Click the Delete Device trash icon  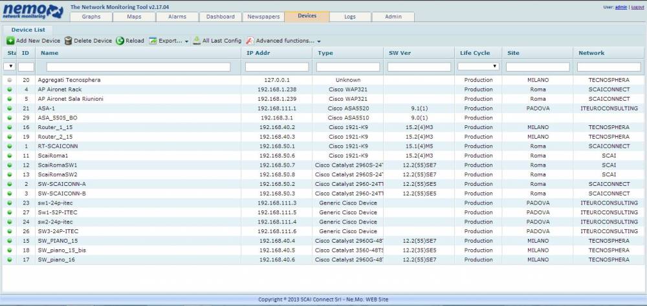click(69, 41)
